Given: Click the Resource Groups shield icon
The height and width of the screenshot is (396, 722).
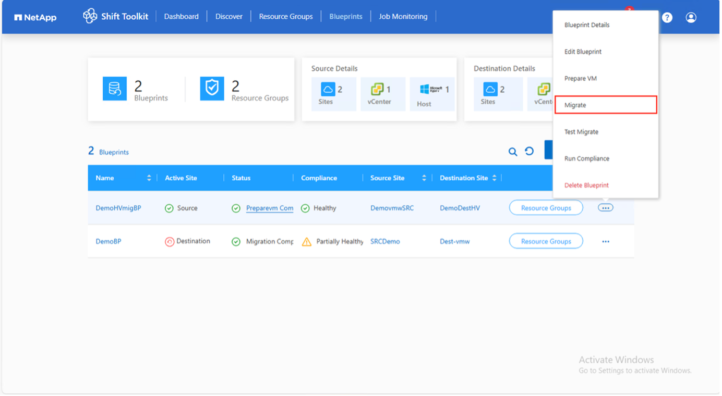Looking at the screenshot, I should tap(212, 89).
